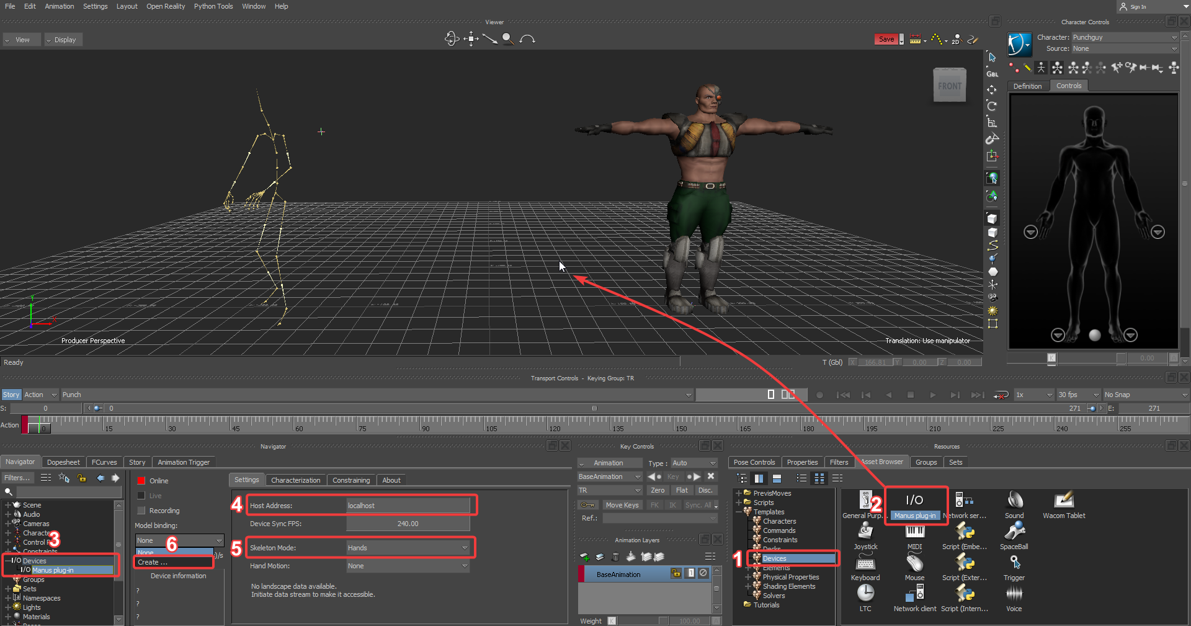Select the LTC device icon
Viewport: 1191px width, 626px height.
tap(865, 594)
